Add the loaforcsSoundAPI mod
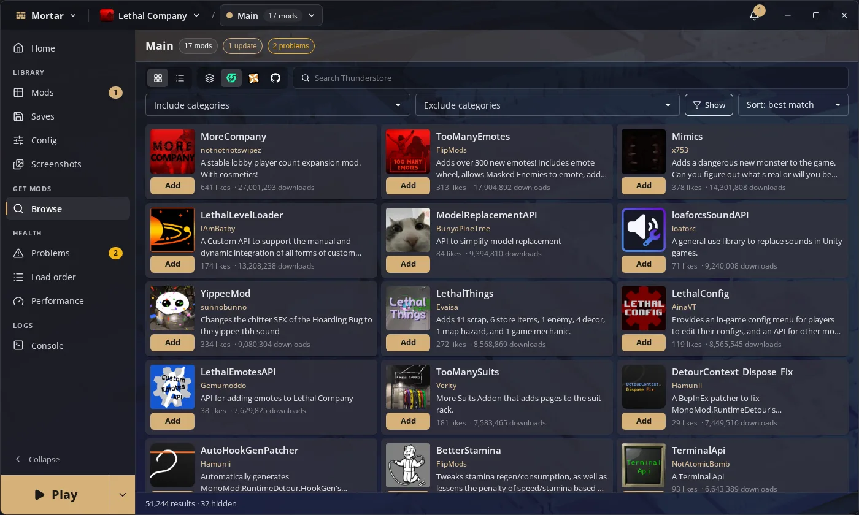 pyautogui.click(x=644, y=264)
